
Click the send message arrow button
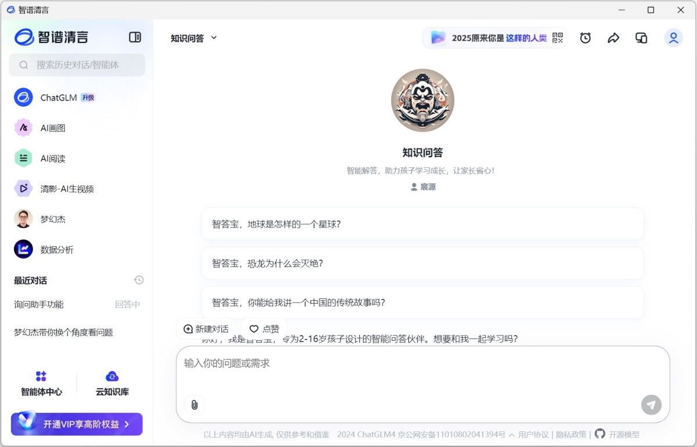(x=651, y=405)
